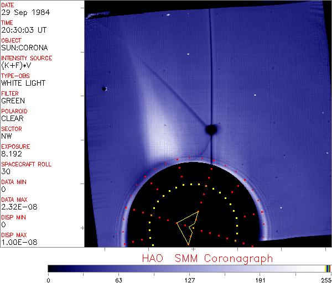Click the "DISP MIN" label
Image resolution: width=332 pixels, height=283 pixels.
[13, 217]
